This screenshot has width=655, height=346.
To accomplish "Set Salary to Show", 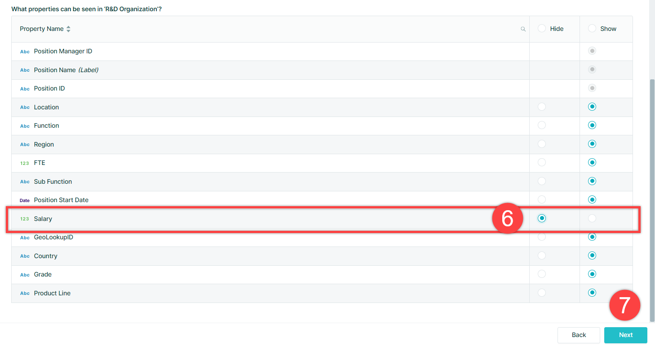I will click(x=592, y=218).
